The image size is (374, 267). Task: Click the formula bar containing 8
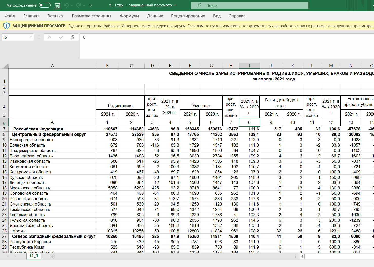[227, 46]
